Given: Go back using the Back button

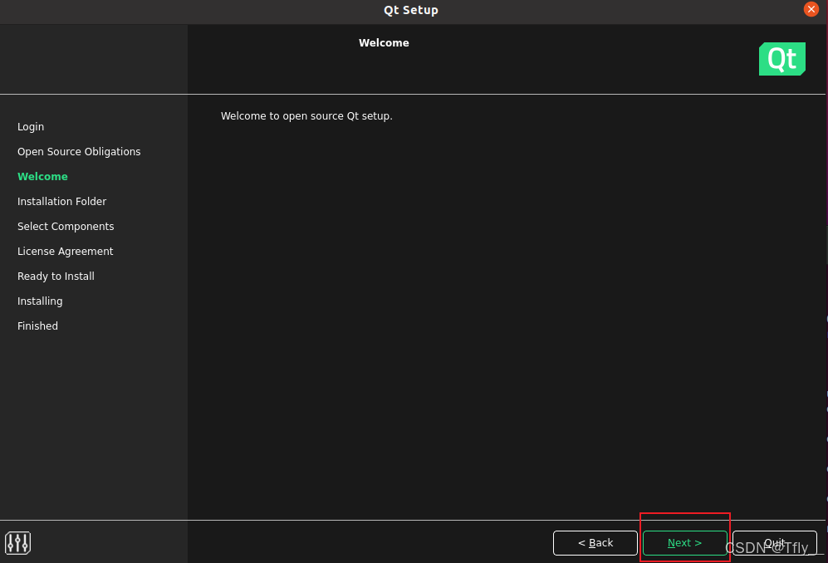Looking at the screenshot, I should tap(595, 543).
